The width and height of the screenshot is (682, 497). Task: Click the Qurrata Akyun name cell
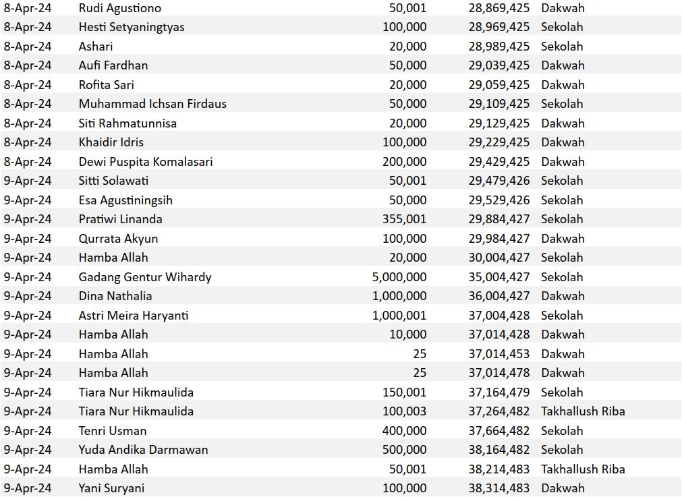(119, 239)
